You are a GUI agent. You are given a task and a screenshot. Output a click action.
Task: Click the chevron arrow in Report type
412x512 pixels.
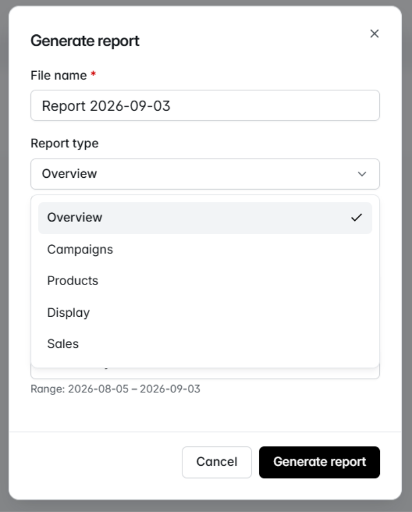click(x=362, y=174)
